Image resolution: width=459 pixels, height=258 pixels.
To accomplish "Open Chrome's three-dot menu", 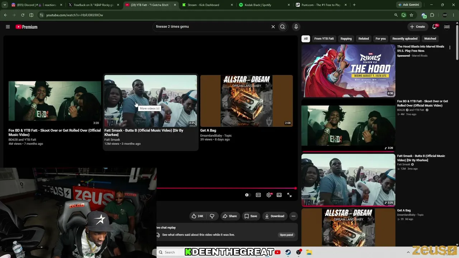I will tap(454, 15).
